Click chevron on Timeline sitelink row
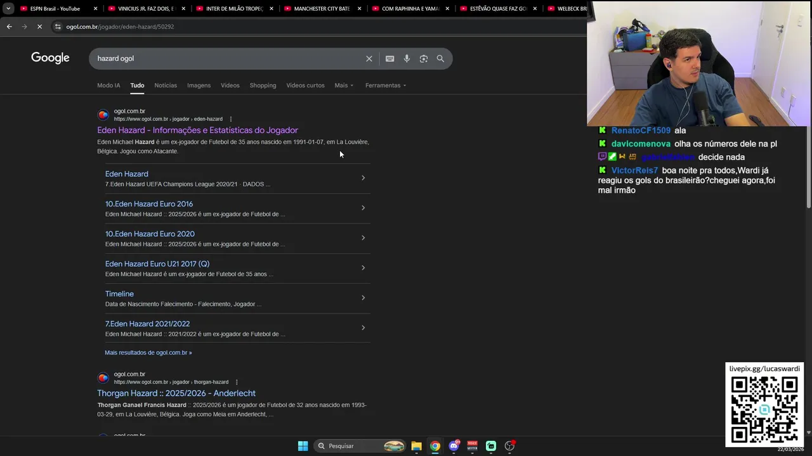This screenshot has height=456, width=812. pos(363,298)
